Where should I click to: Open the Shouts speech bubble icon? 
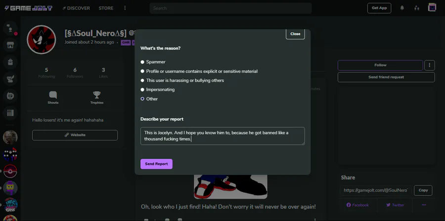pos(53,95)
